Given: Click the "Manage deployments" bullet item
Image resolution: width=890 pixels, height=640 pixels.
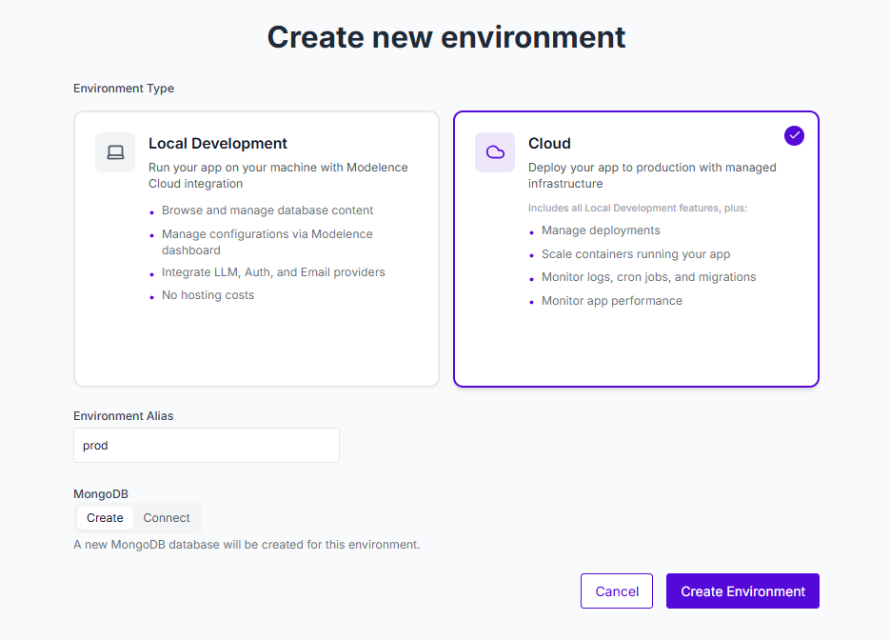Looking at the screenshot, I should click(x=601, y=230).
